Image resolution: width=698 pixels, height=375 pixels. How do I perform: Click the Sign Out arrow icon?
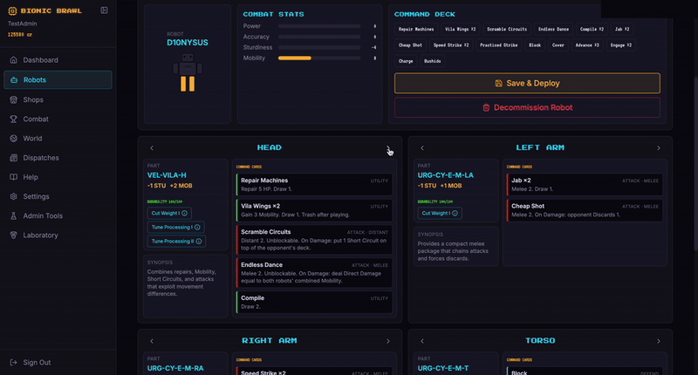(14, 363)
